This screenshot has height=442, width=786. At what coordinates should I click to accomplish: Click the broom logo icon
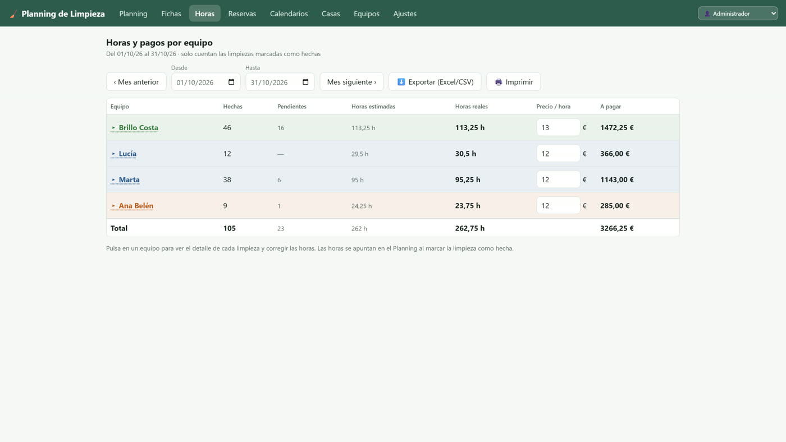pyautogui.click(x=13, y=14)
